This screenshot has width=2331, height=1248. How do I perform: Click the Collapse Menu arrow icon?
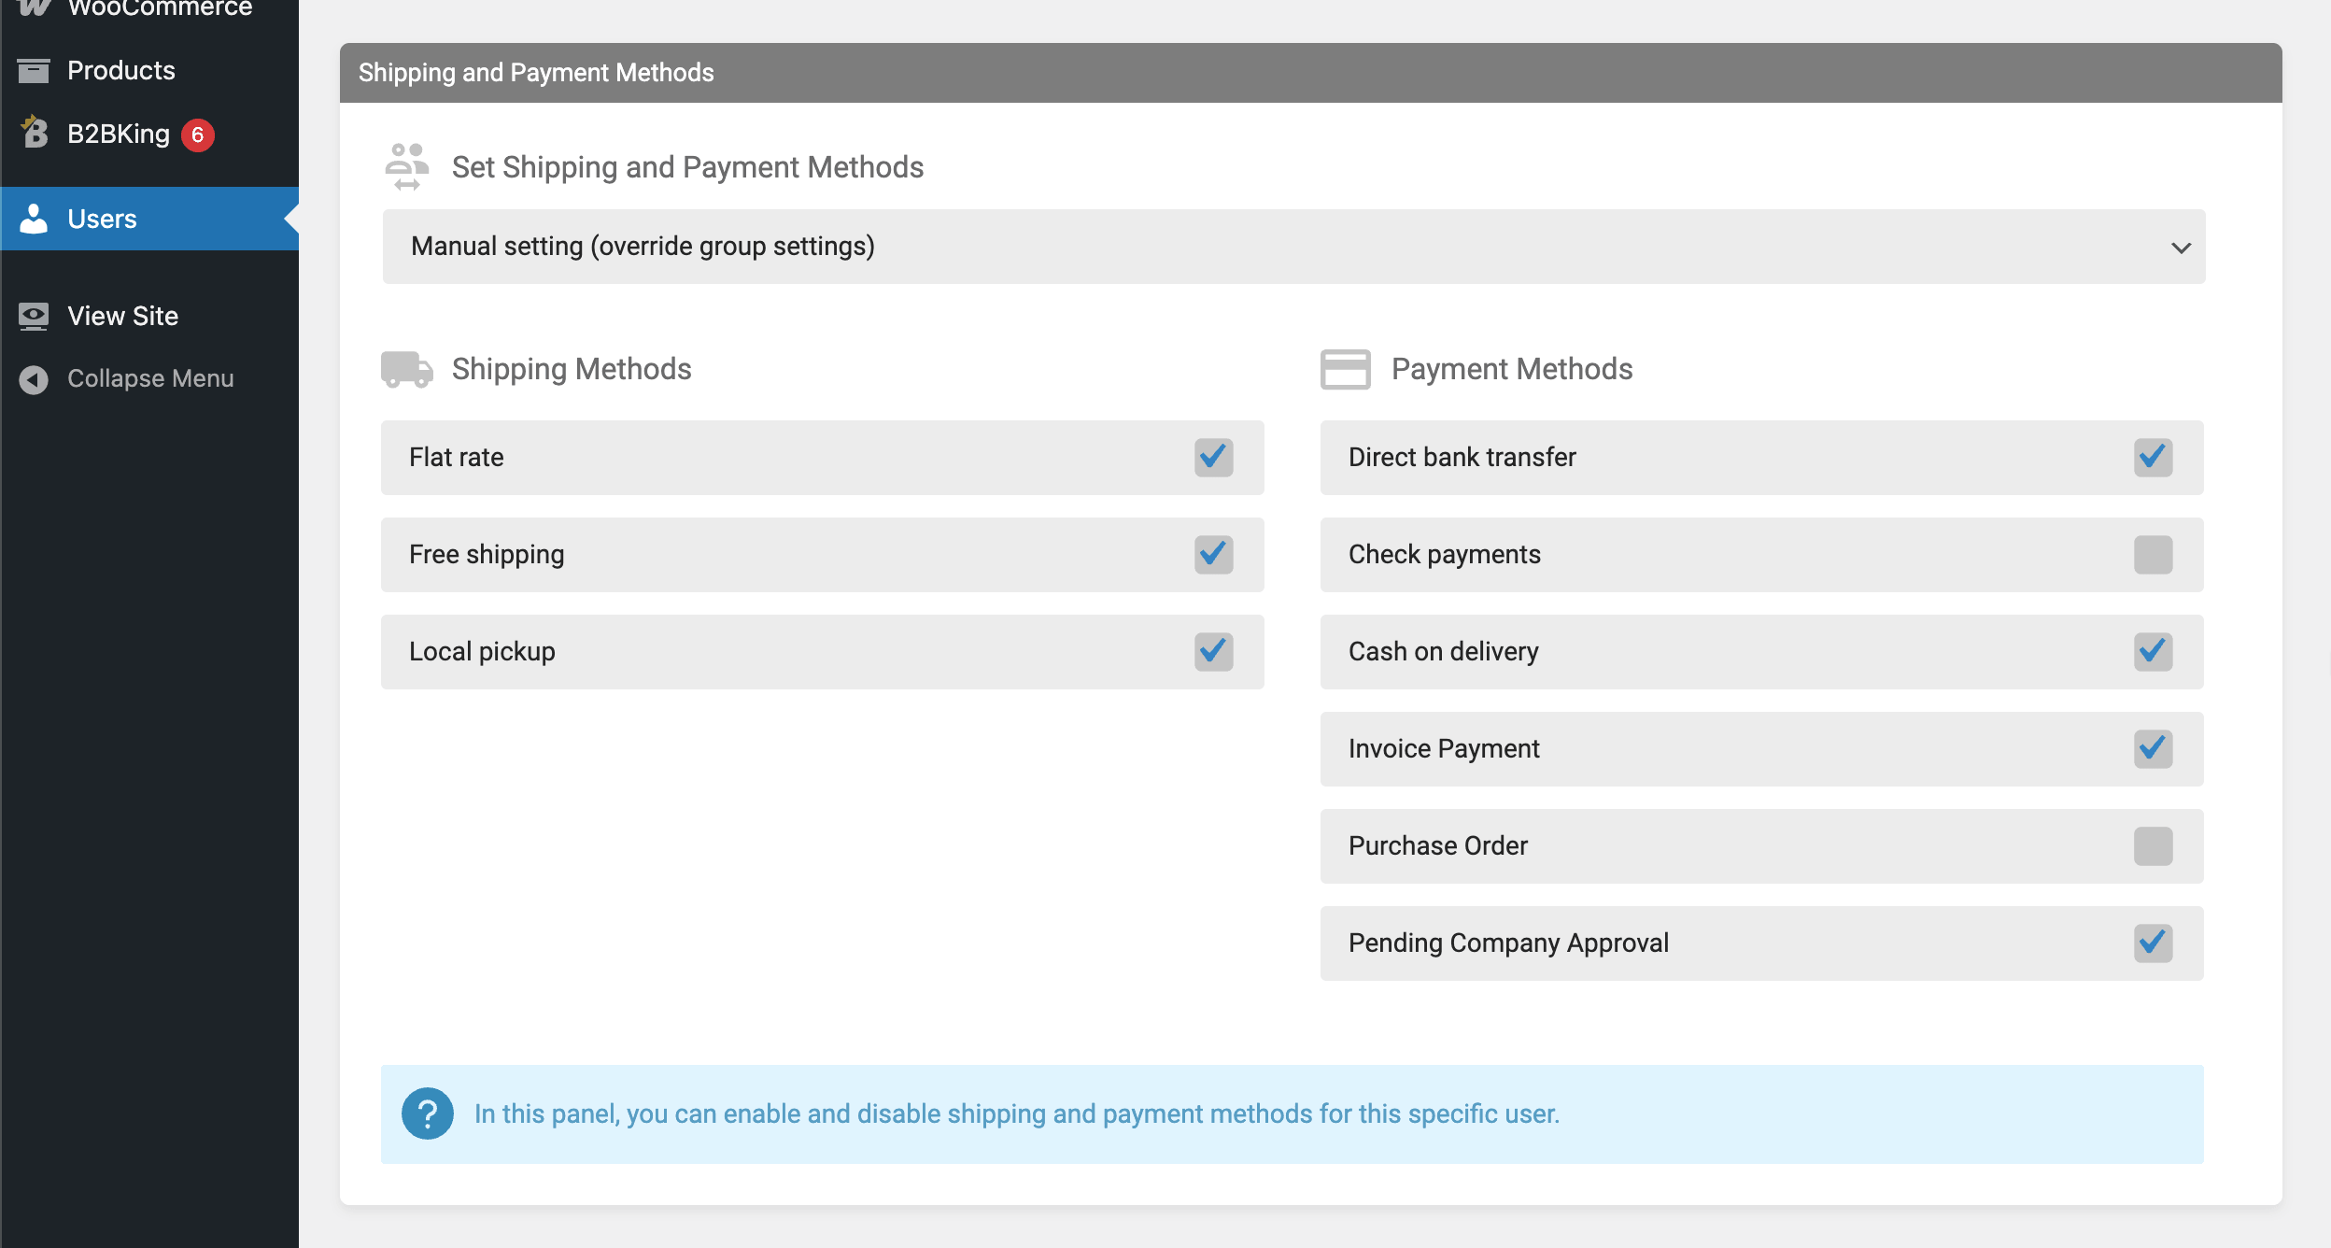pyautogui.click(x=34, y=379)
